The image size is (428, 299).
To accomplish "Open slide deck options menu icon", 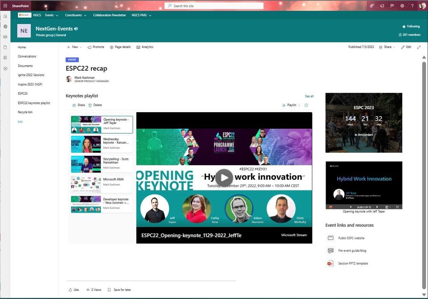I will [x=388, y=207].
